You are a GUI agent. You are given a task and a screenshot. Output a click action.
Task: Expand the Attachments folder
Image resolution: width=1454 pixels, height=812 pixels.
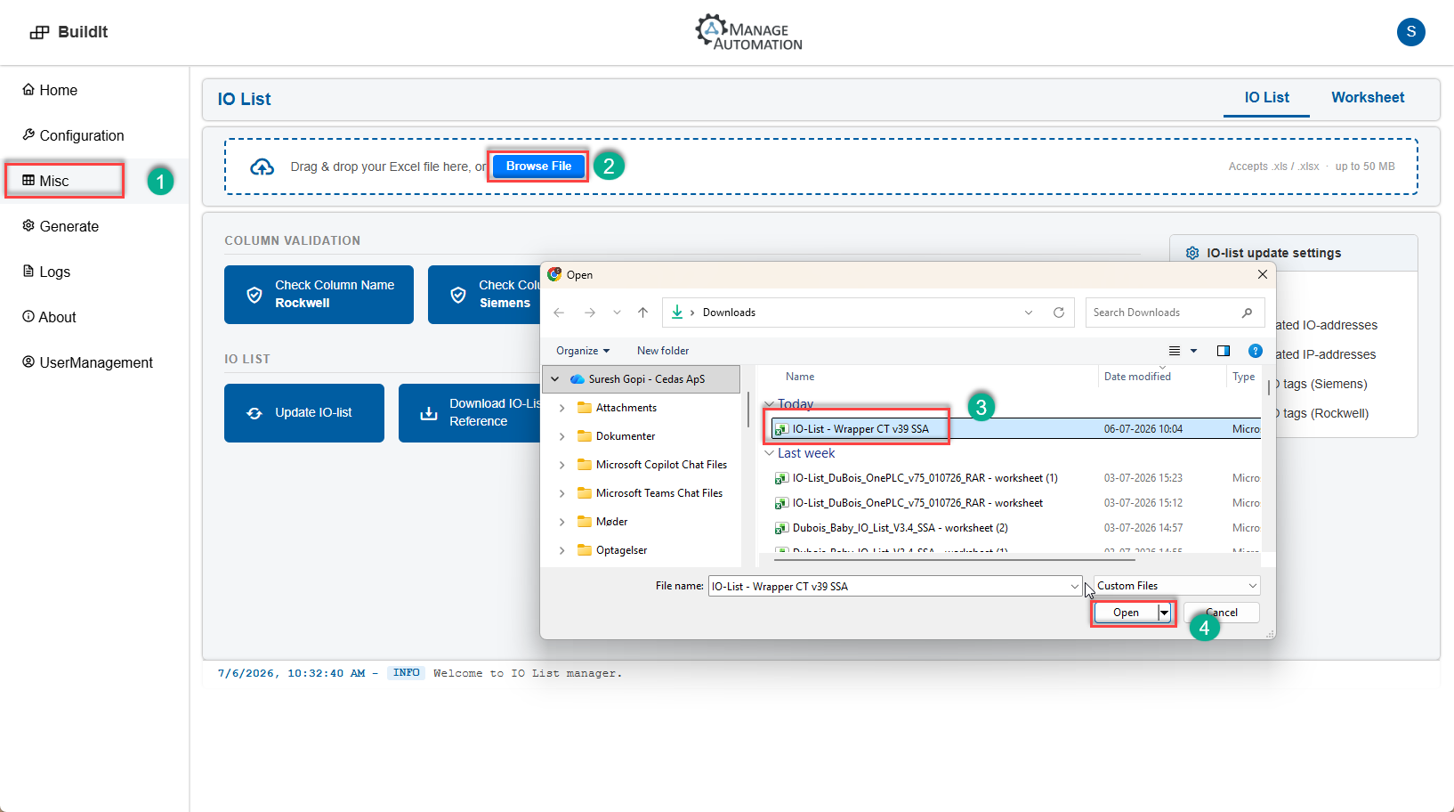coord(561,408)
